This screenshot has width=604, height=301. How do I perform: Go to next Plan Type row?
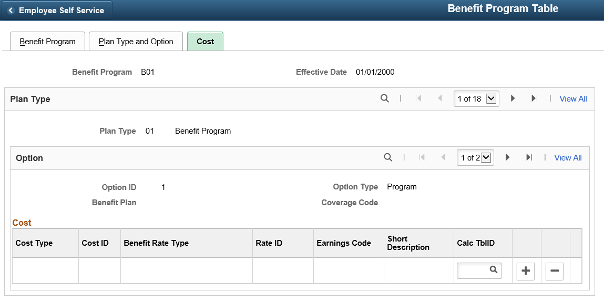click(x=513, y=98)
